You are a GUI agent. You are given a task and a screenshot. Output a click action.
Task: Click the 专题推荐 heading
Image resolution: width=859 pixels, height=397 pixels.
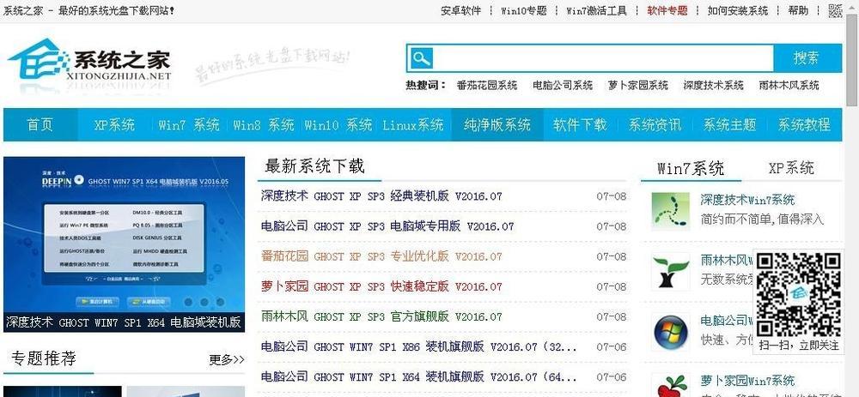(43, 358)
